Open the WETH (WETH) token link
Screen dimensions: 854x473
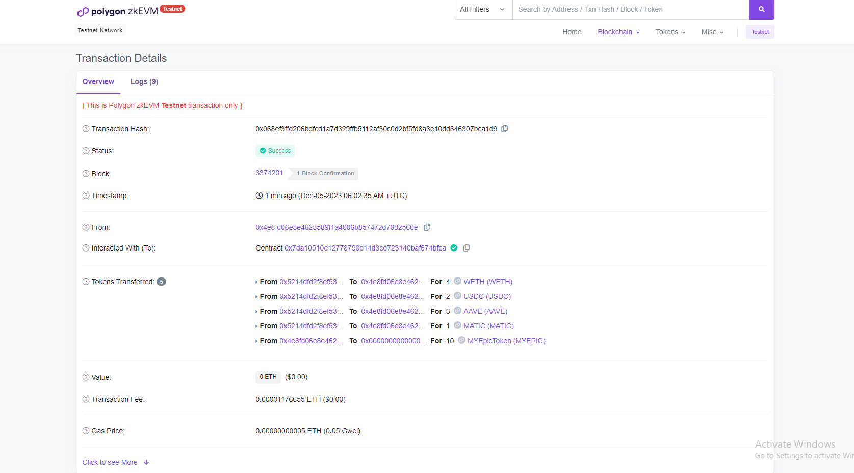click(488, 282)
